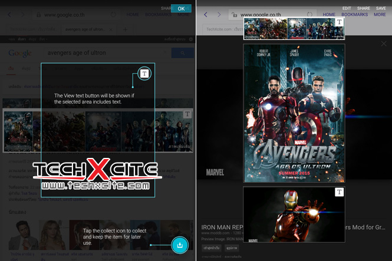Open BOOKMARKS in left panel browser

158,15
